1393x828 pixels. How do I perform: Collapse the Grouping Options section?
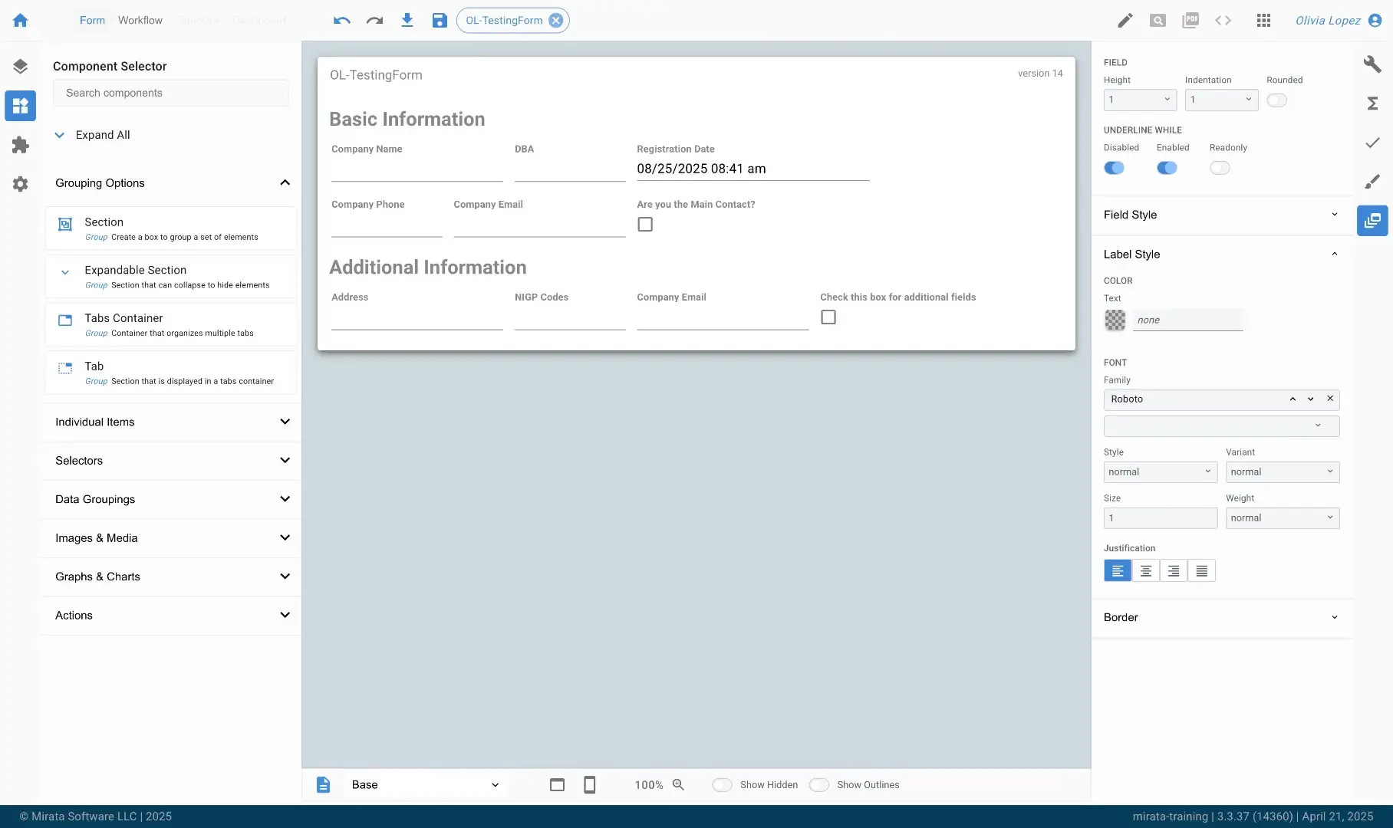285,182
